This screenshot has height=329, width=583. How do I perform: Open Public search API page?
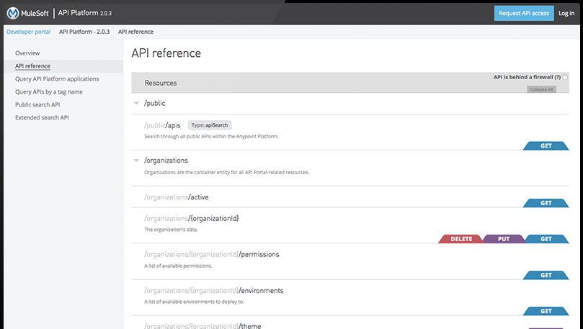37,104
